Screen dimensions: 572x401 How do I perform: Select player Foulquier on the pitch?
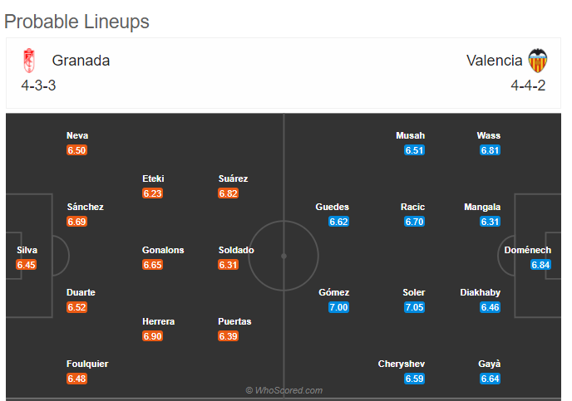pyautogui.click(x=87, y=364)
